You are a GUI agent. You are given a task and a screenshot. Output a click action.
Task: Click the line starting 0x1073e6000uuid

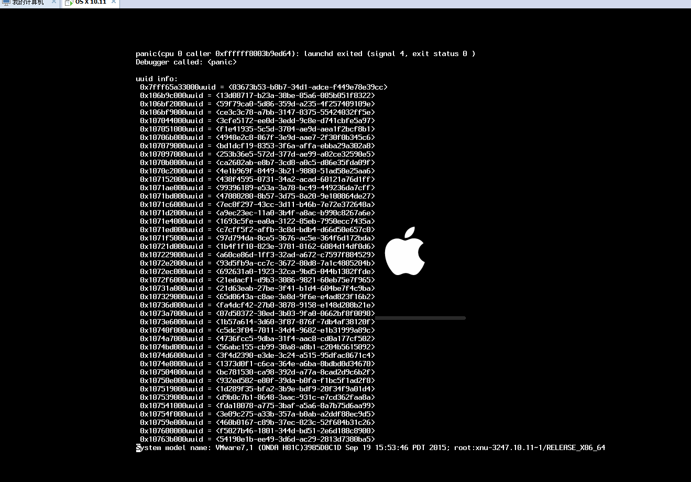pos(257,322)
